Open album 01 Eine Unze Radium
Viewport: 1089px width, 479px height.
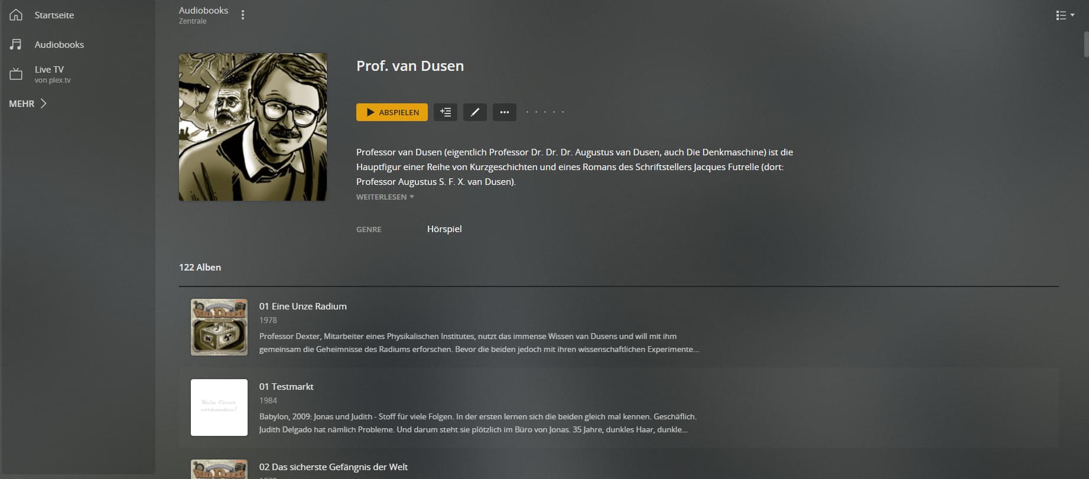303,306
